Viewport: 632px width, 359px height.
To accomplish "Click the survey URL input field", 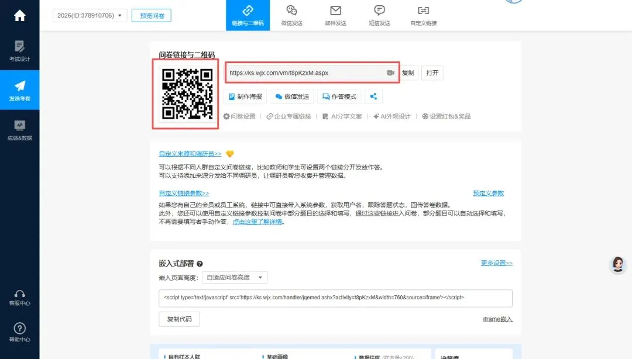I will pos(312,73).
